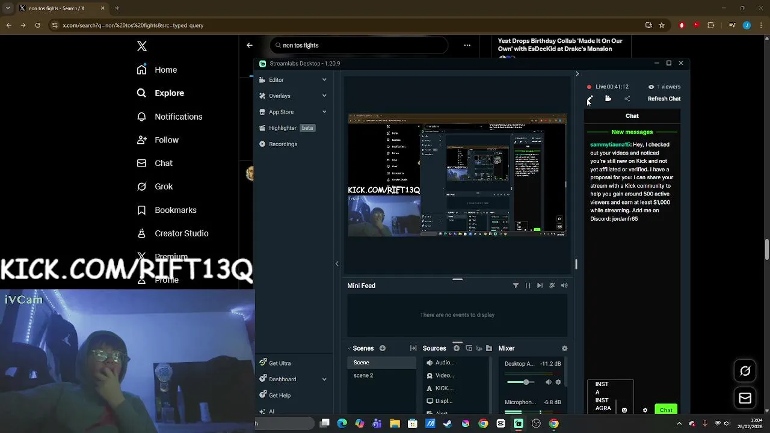Select the Chat tab header

(x=632, y=115)
